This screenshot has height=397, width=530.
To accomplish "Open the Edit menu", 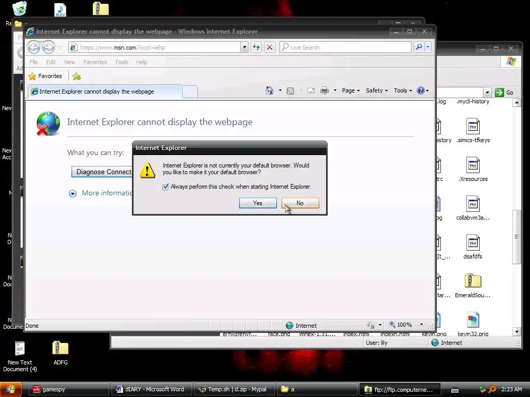I will 51,62.
